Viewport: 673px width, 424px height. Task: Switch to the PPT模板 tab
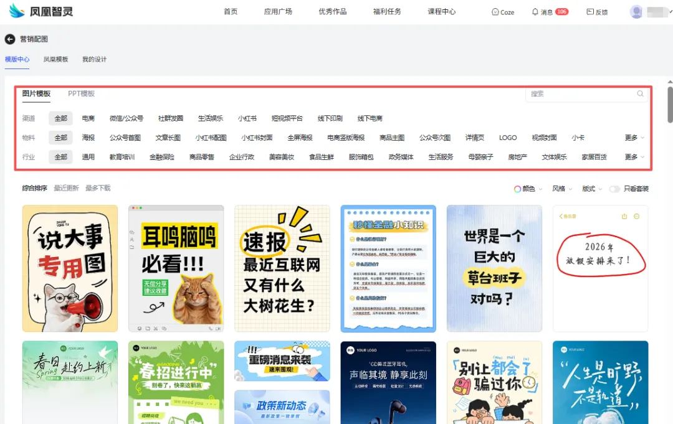(x=82, y=93)
